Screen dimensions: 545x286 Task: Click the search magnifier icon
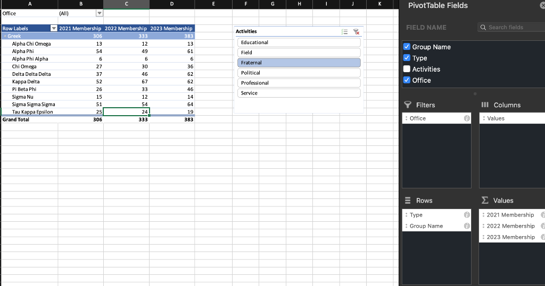click(x=483, y=28)
